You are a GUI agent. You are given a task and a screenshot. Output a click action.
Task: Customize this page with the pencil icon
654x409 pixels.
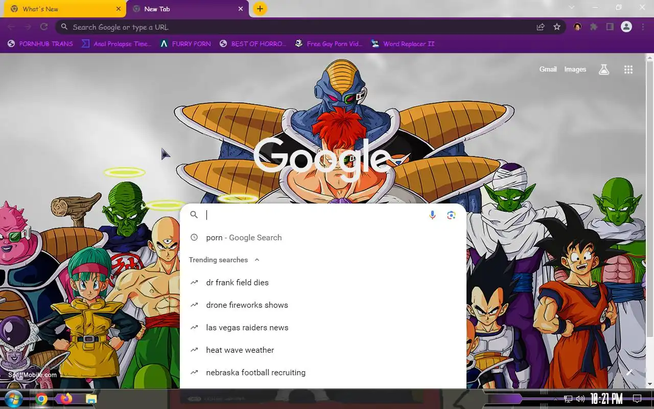tap(629, 372)
